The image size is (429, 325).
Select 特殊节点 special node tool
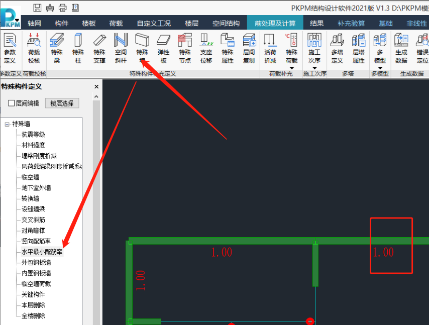click(185, 48)
